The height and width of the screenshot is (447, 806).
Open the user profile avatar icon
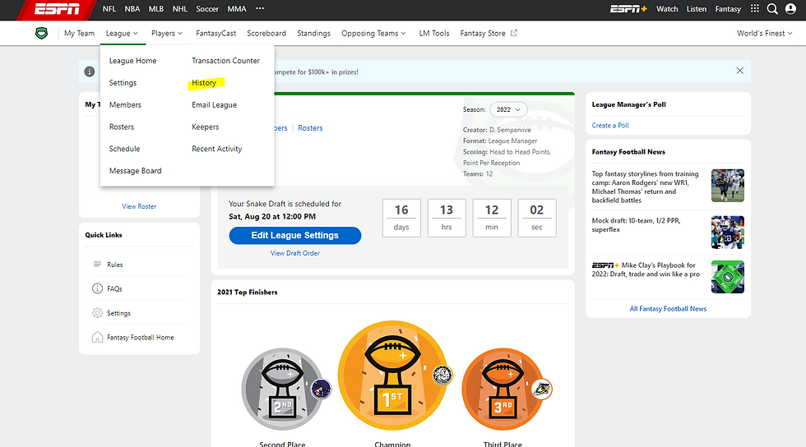coord(790,9)
